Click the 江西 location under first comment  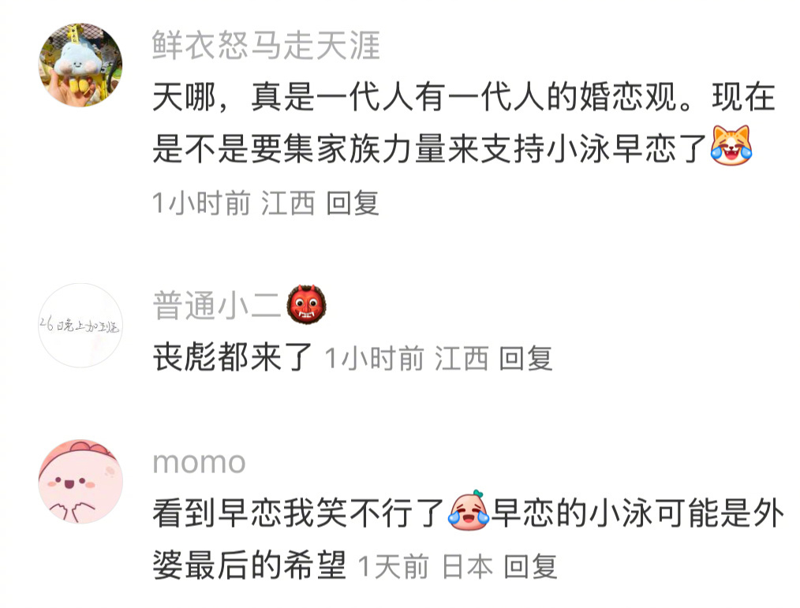click(x=288, y=203)
